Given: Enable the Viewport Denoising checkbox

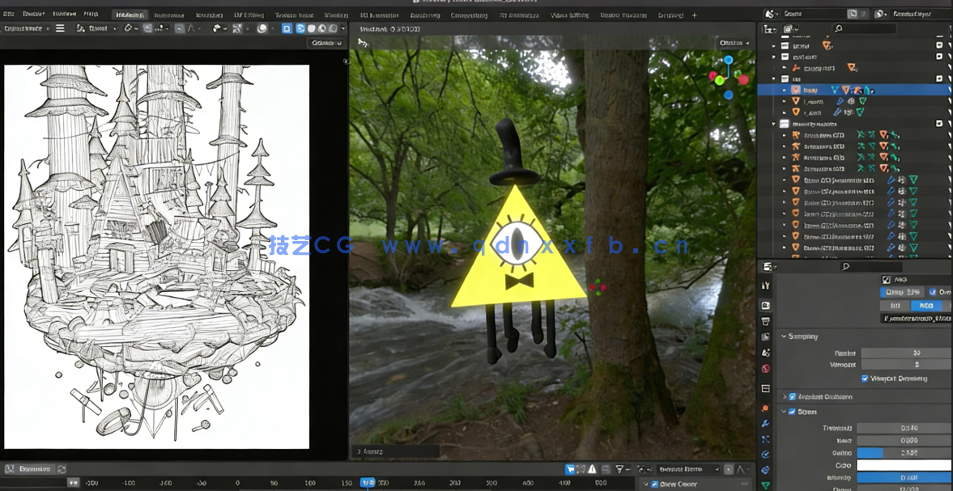Looking at the screenshot, I should point(864,379).
